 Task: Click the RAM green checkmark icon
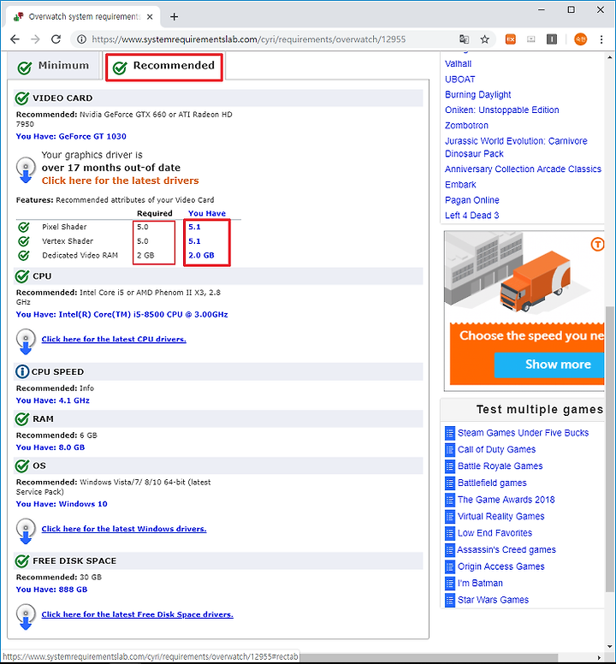pos(22,418)
